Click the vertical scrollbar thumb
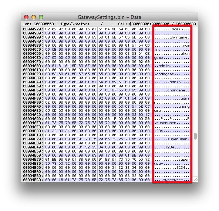The image size is (219, 211). coord(195,136)
